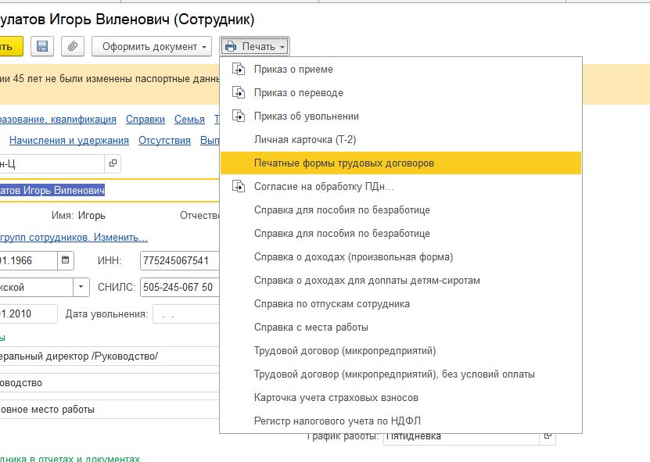Image resolution: width=650 pixels, height=462 pixels.
Task: Click the Отсутствия link
Action: coord(164,141)
